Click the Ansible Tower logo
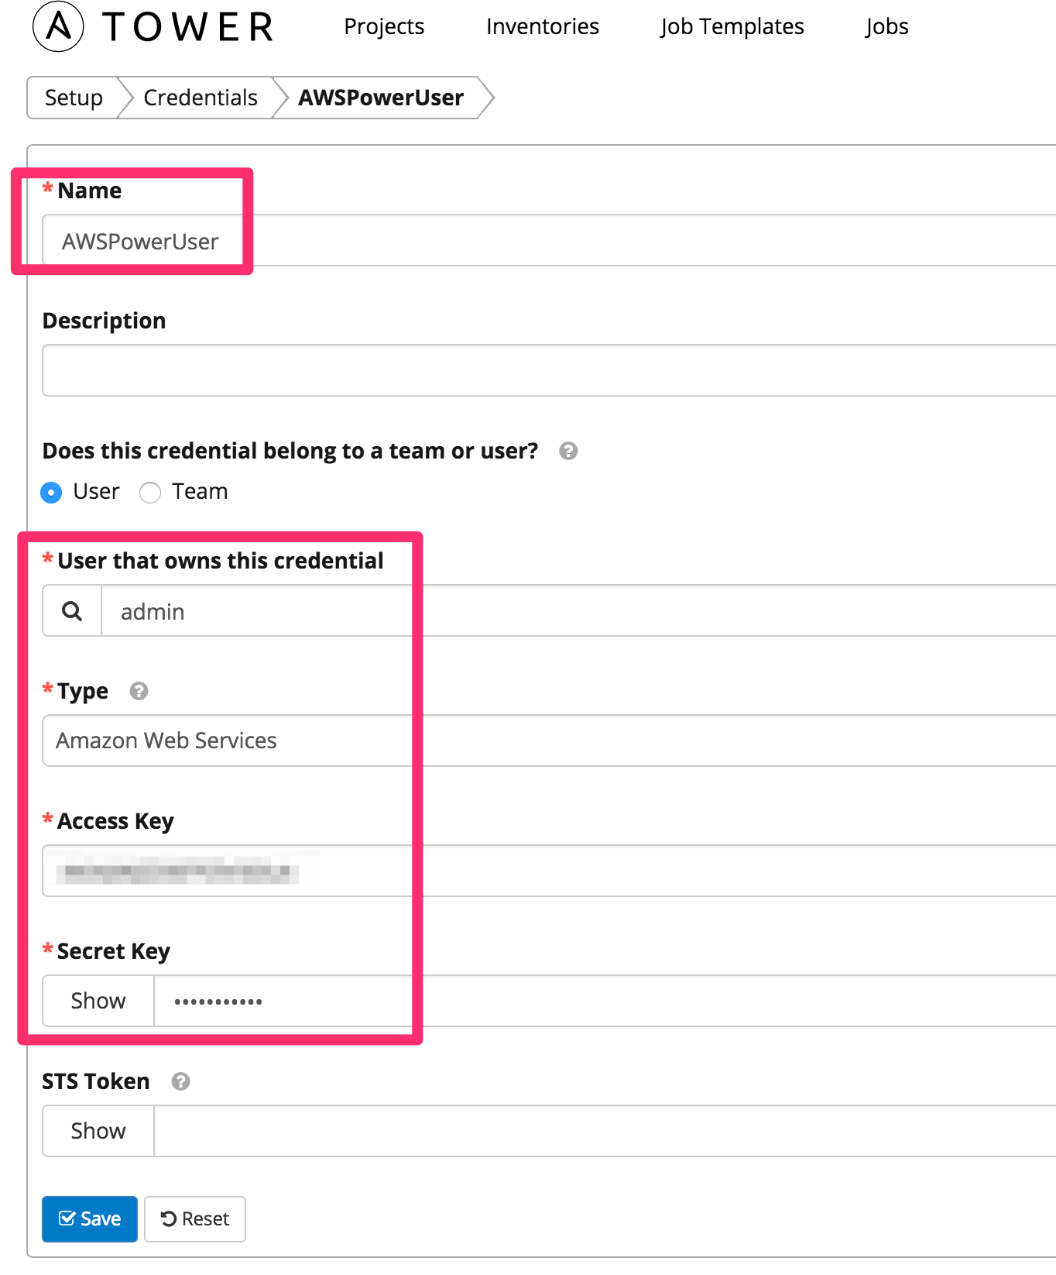1056x1275 pixels. coord(147,26)
